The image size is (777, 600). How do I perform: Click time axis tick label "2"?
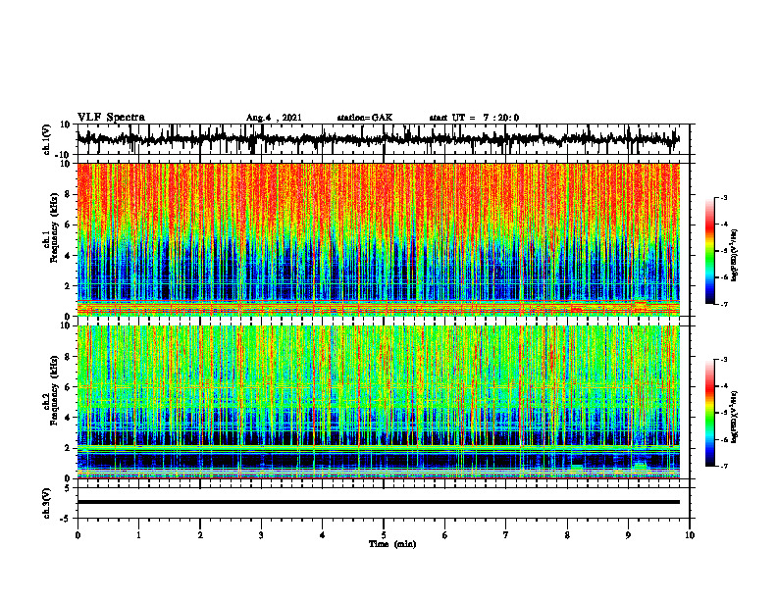[200, 535]
